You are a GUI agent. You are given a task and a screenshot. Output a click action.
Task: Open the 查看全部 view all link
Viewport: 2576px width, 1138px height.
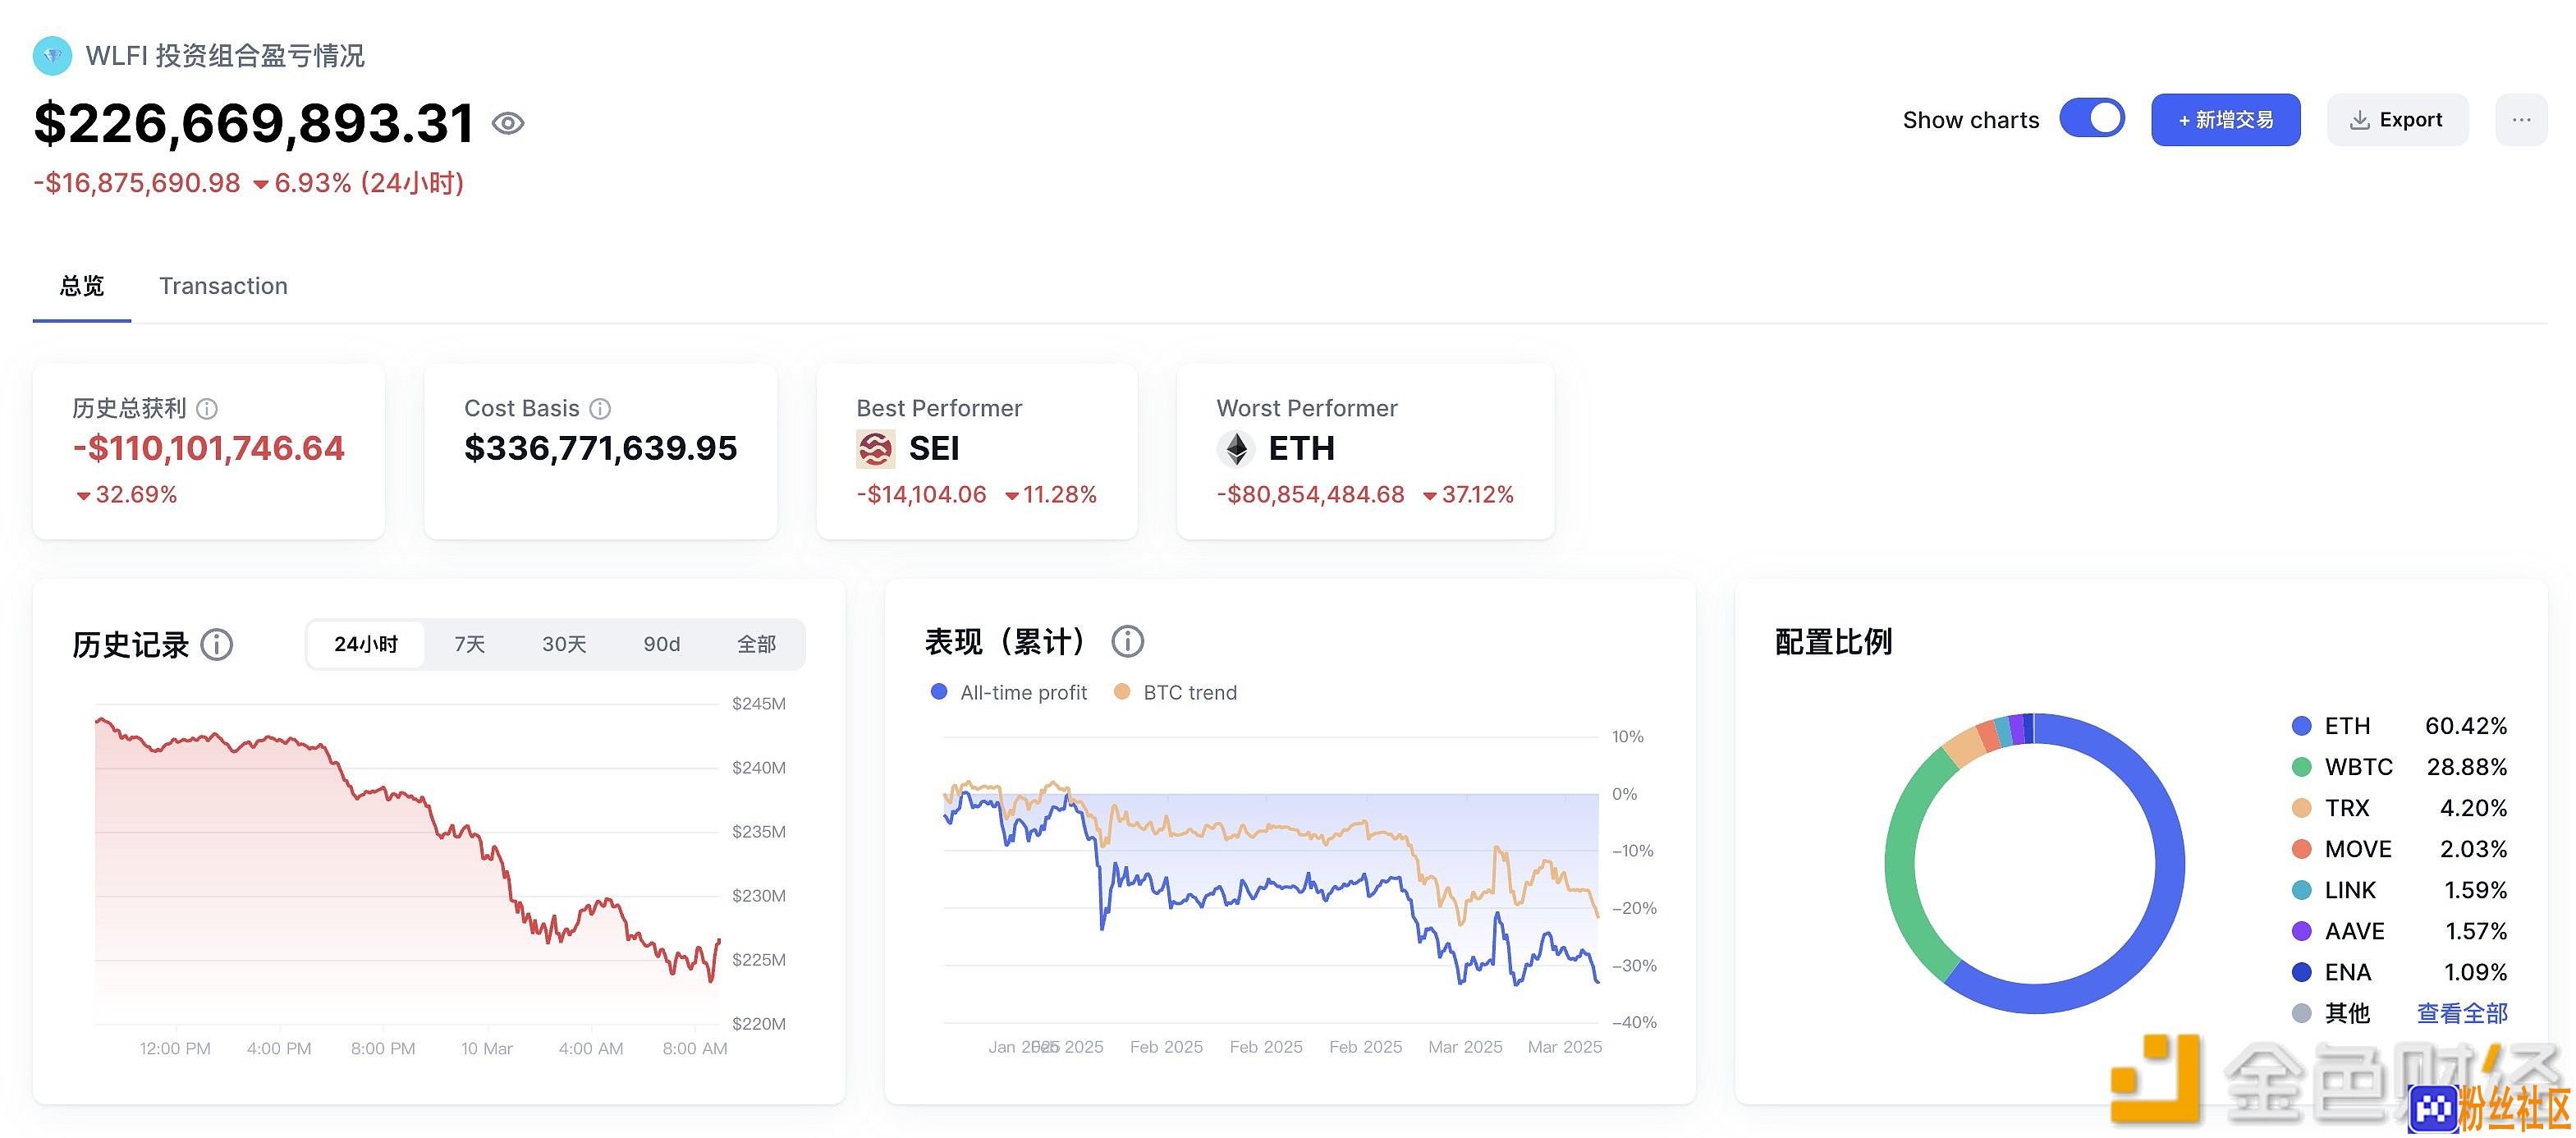2462,1014
